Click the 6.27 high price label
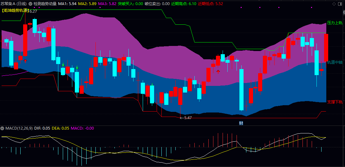The width and height of the screenshot is (345, 167). 33,11
